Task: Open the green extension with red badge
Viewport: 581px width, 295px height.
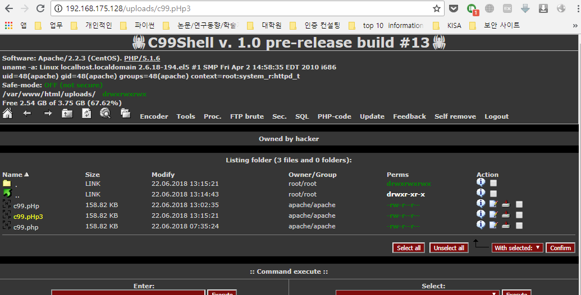Action: click(472, 9)
